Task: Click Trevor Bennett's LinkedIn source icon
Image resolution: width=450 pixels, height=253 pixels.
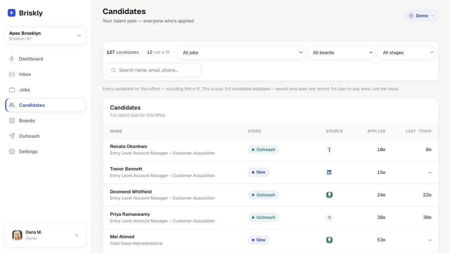Action: pyautogui.click(x=329, y=172)
